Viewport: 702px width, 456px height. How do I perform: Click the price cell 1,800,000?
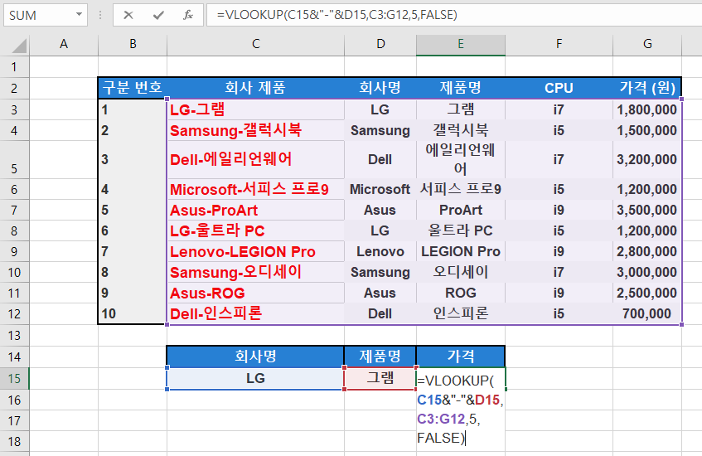tap(647, 109)
